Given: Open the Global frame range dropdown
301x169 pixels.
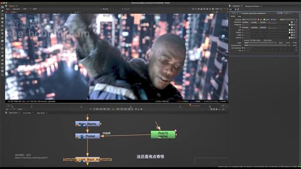Looking at the screenshot, I should (20, 109).
